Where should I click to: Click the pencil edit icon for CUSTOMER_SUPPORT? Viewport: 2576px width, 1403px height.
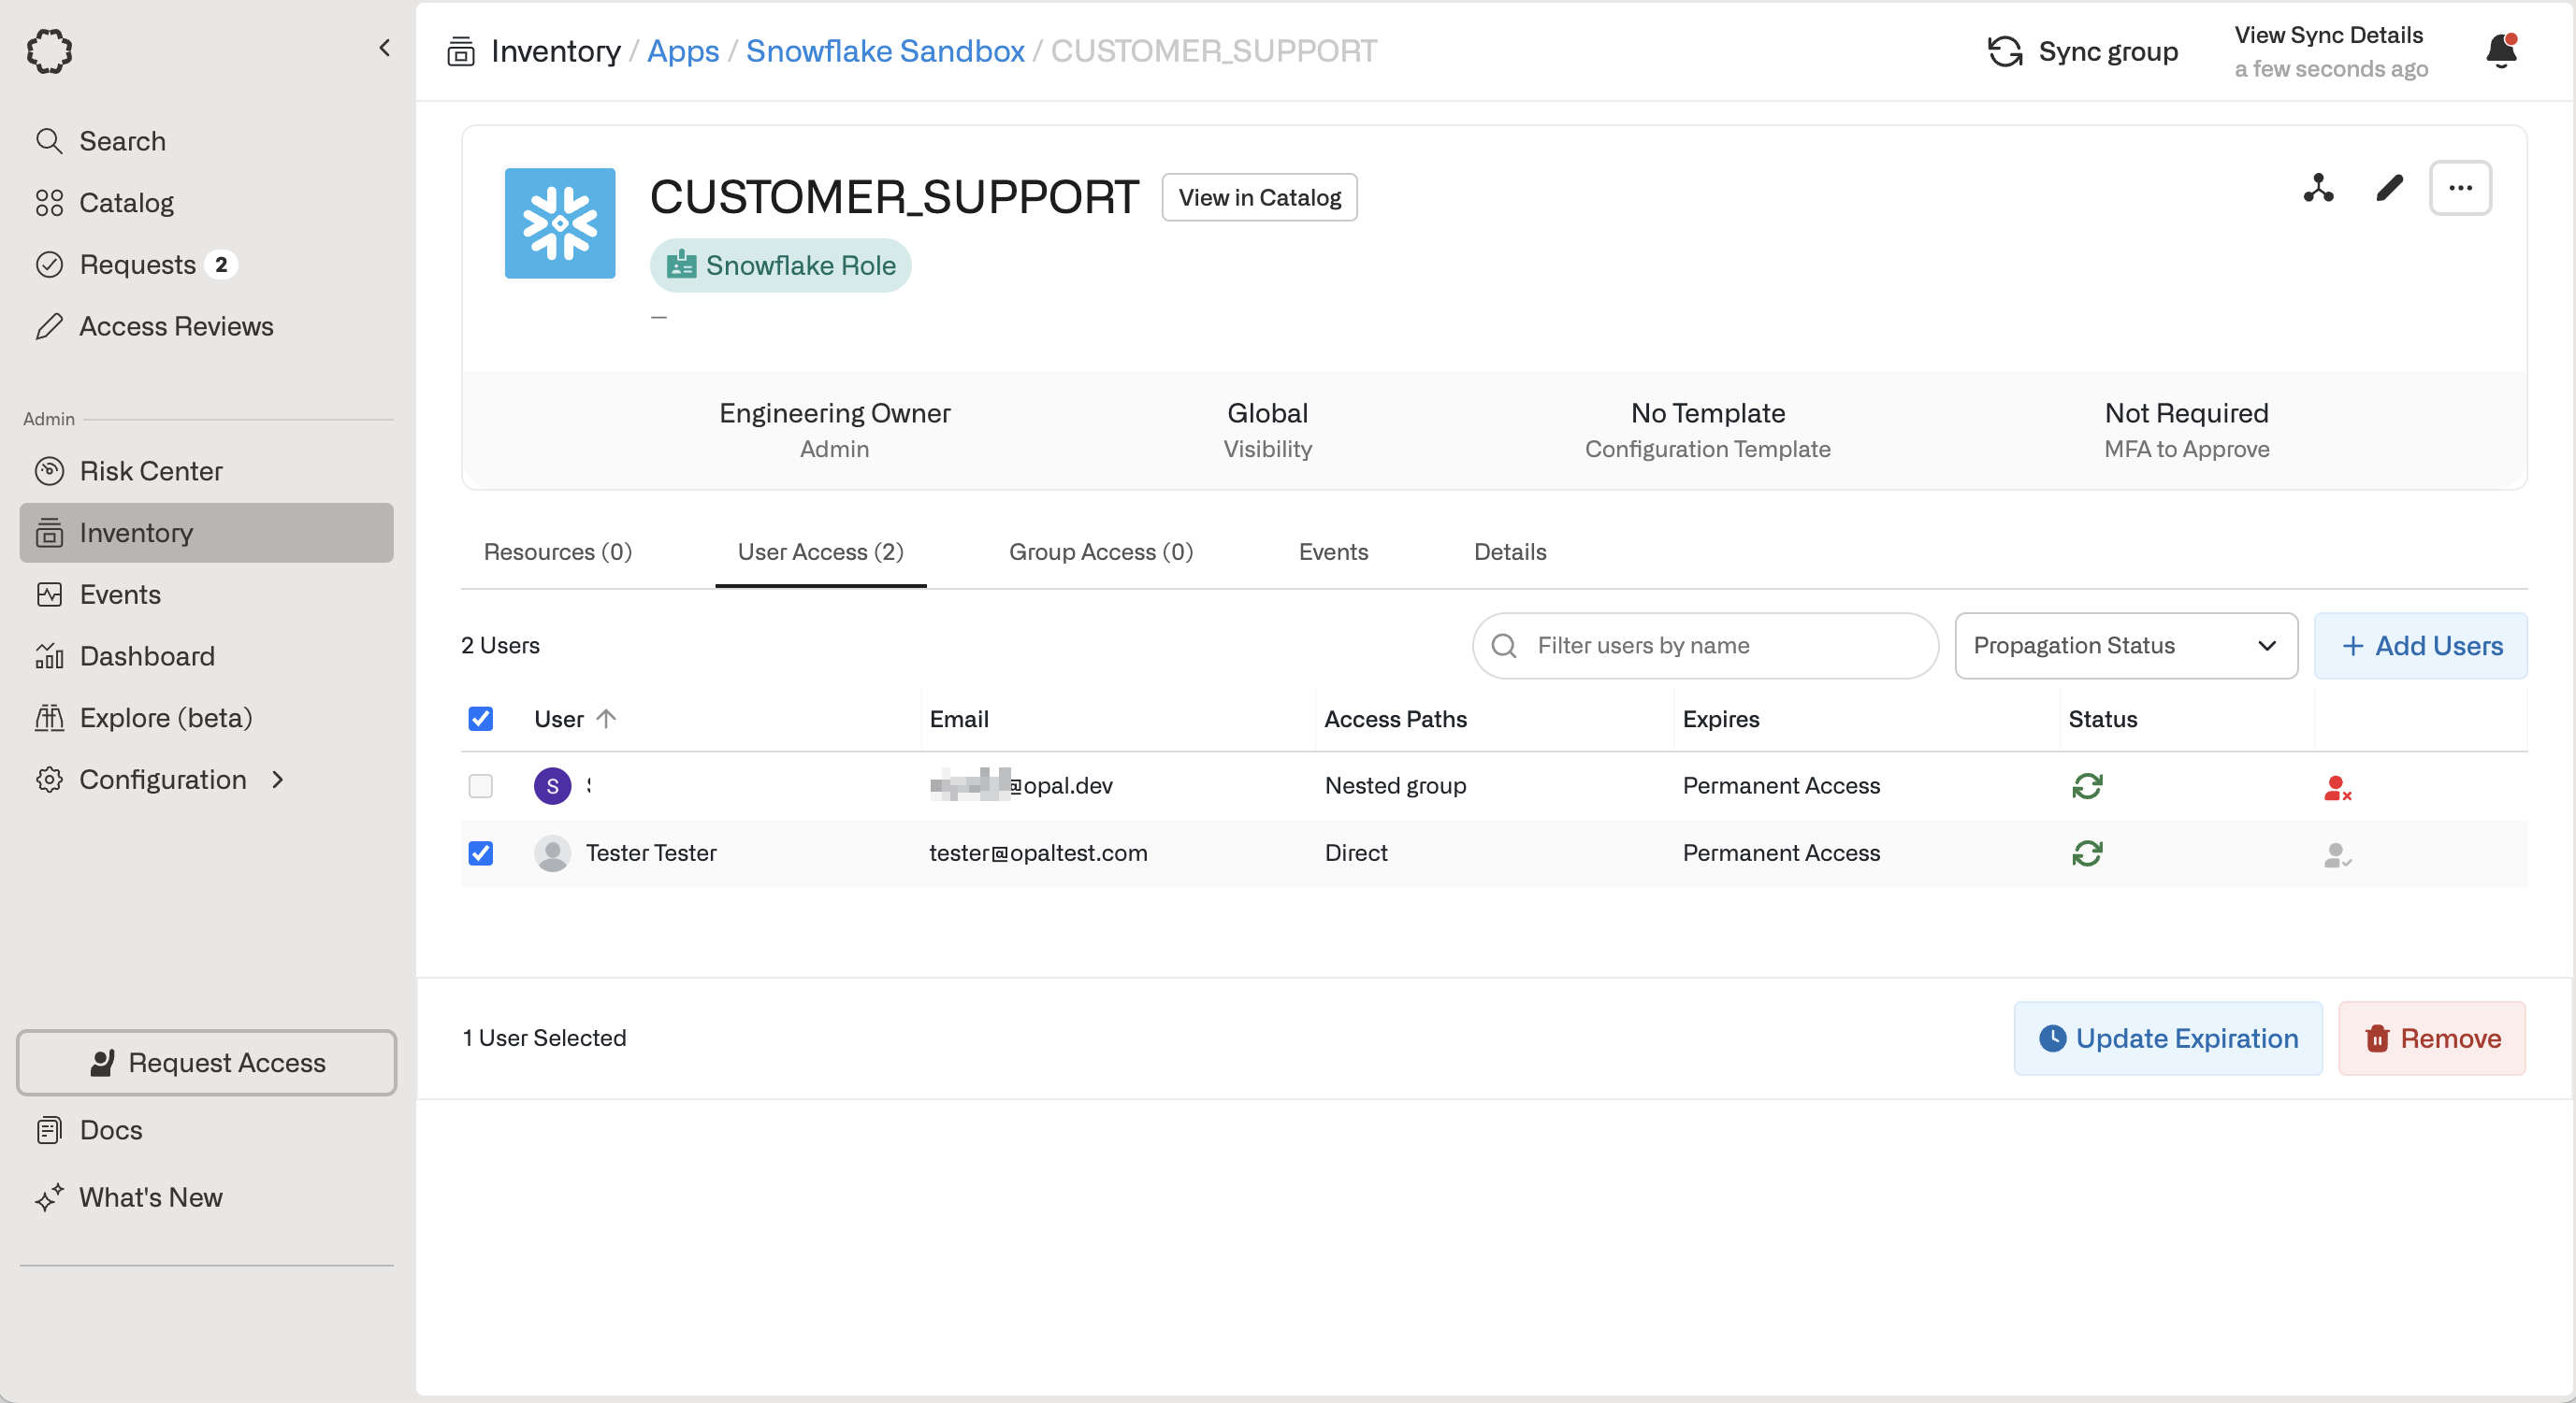pyautogui.click(x=2389, y=188)
